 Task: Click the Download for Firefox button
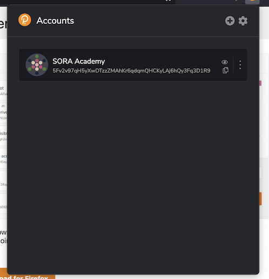coord(28,276)
